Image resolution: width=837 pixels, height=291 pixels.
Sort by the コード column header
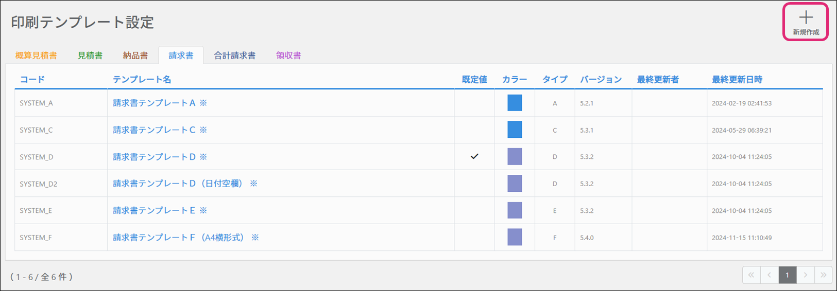click(x=32, y=79)
